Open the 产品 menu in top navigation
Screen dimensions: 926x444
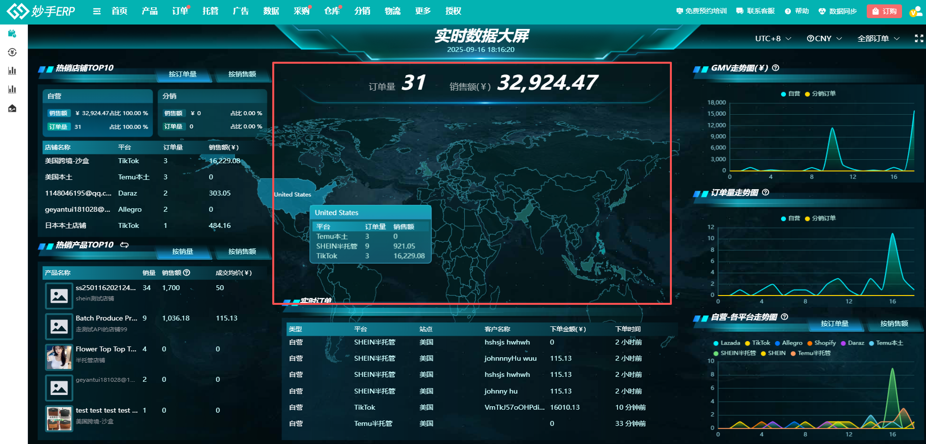(150, 11)
